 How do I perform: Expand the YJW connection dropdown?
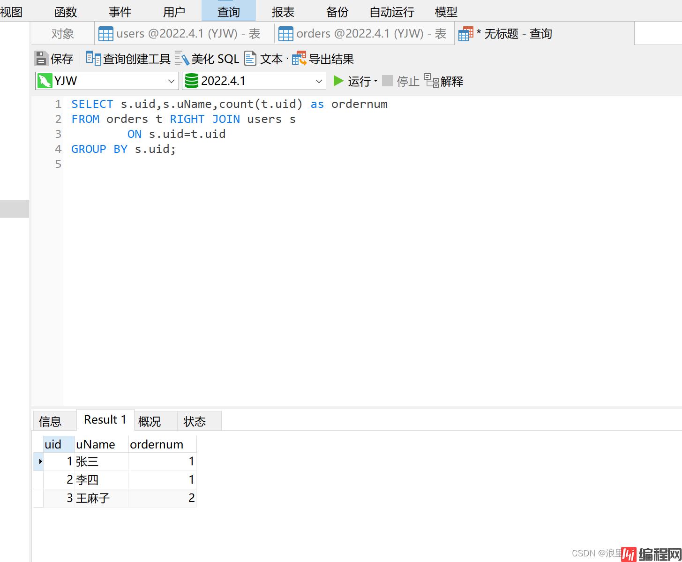(x=171, y=81)
